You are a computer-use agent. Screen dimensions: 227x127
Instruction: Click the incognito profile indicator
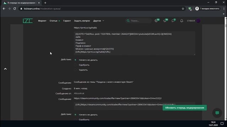tap(207, 8)
